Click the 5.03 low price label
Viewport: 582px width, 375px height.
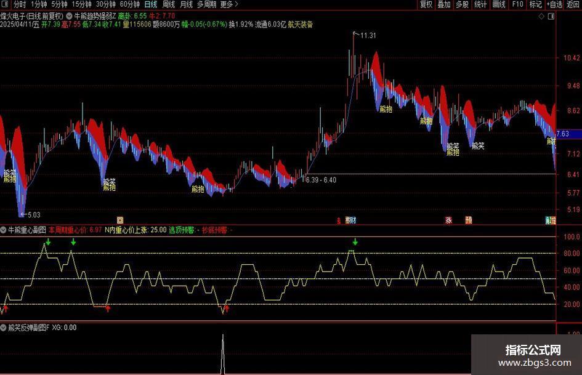click(x=34, y=215)
